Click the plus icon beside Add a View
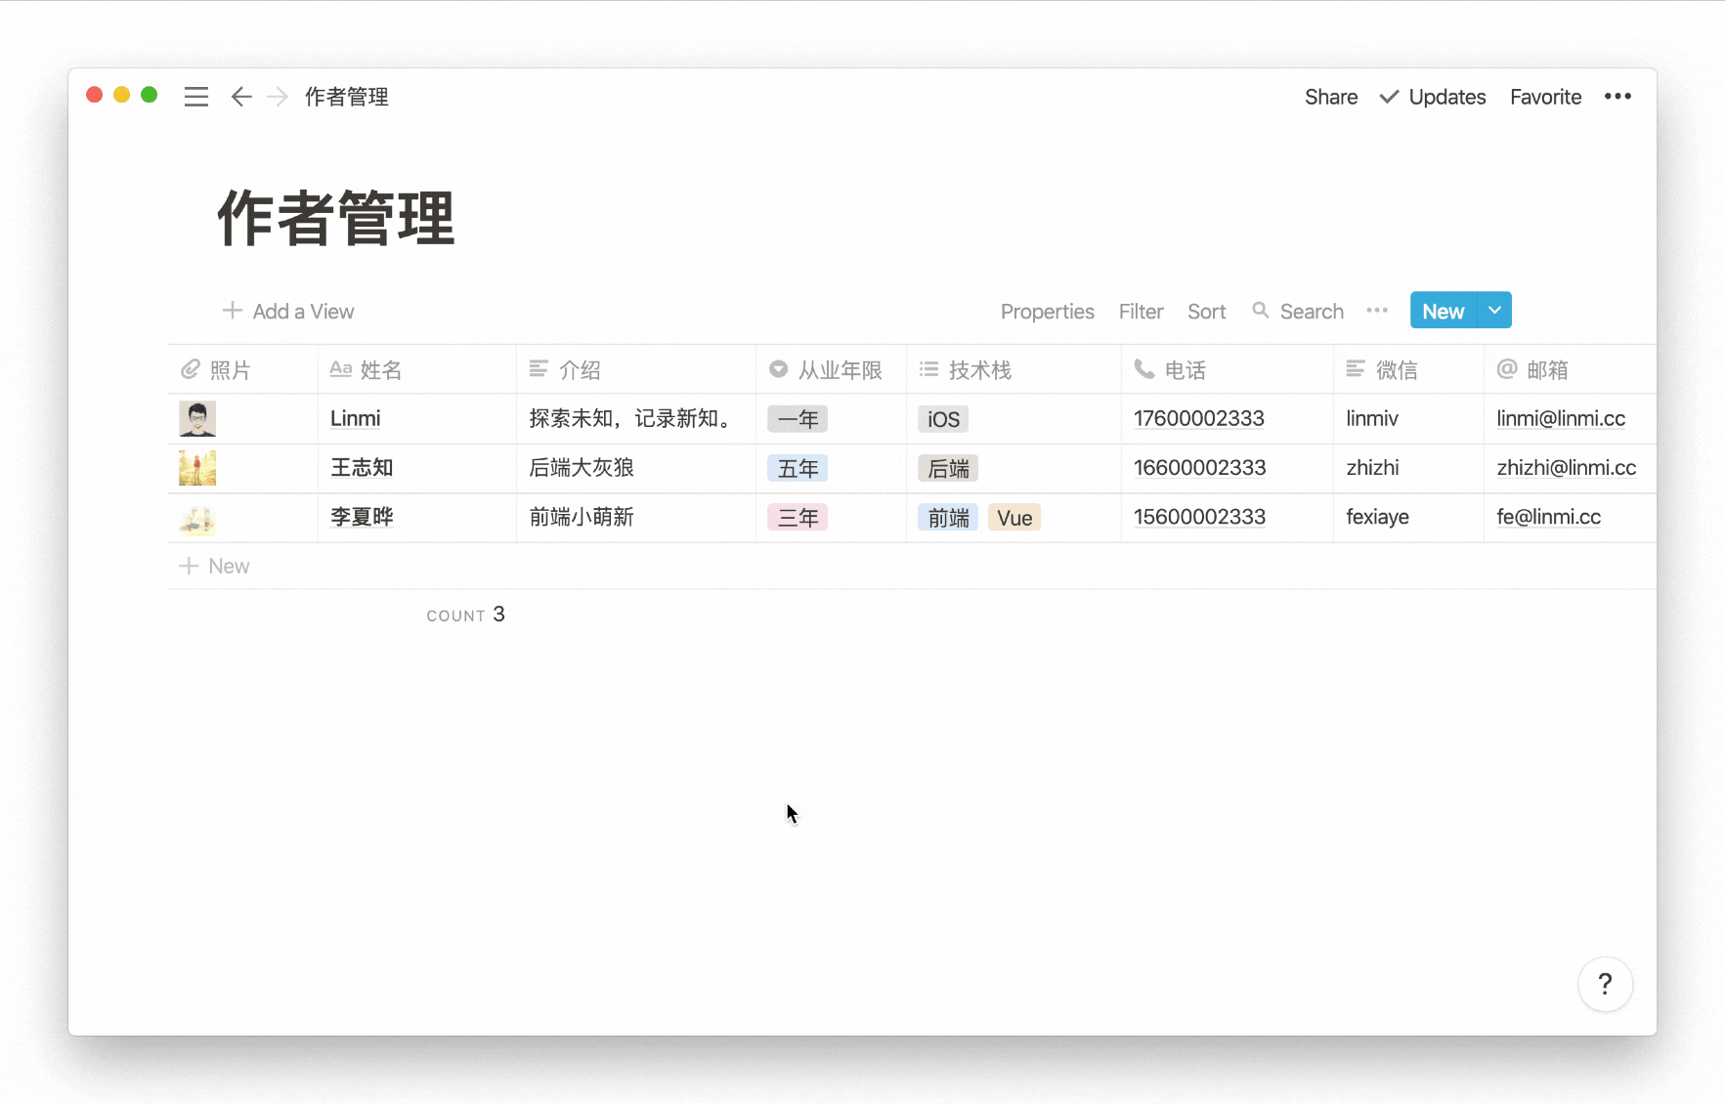 click(x=232, y=311)
